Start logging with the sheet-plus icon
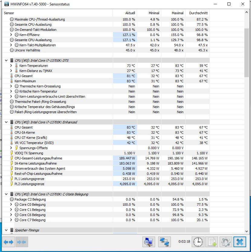 point(212,242)
